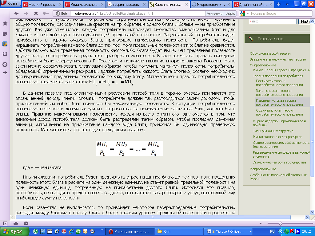Close the Кардиналистск… tab
Viewport: 315px width, 236px height.
pos(186,4)
